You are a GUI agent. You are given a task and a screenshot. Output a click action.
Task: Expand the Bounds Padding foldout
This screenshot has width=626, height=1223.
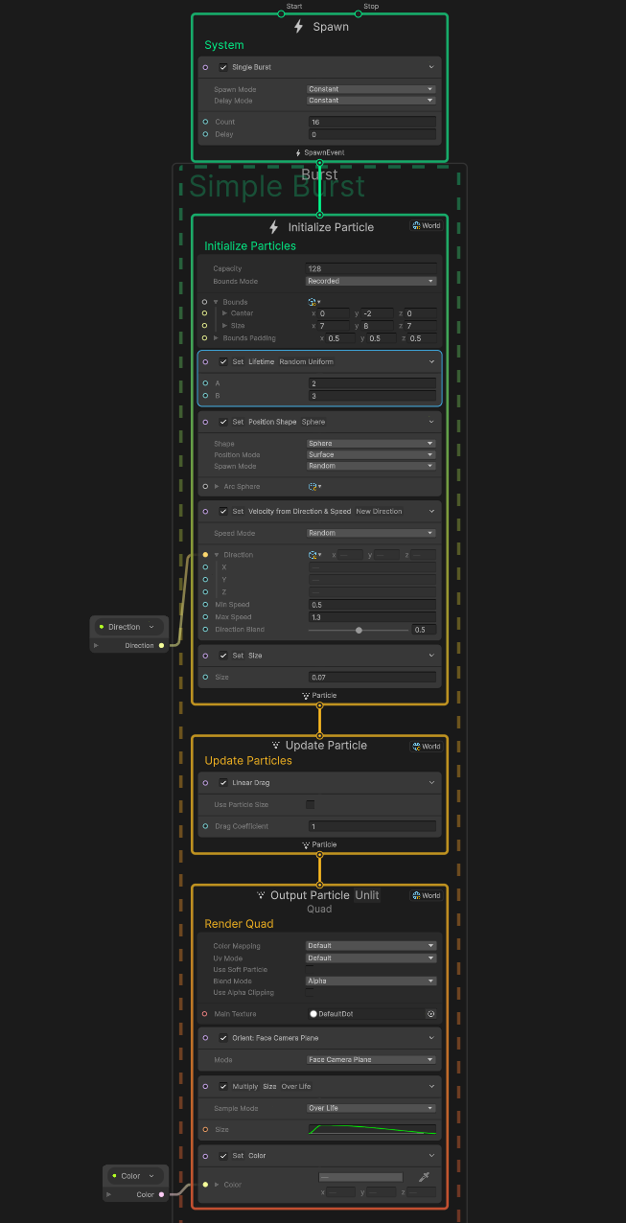tap(216, 338)
